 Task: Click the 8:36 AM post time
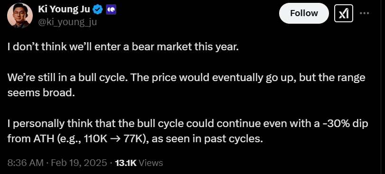click(x=25, y=163)
